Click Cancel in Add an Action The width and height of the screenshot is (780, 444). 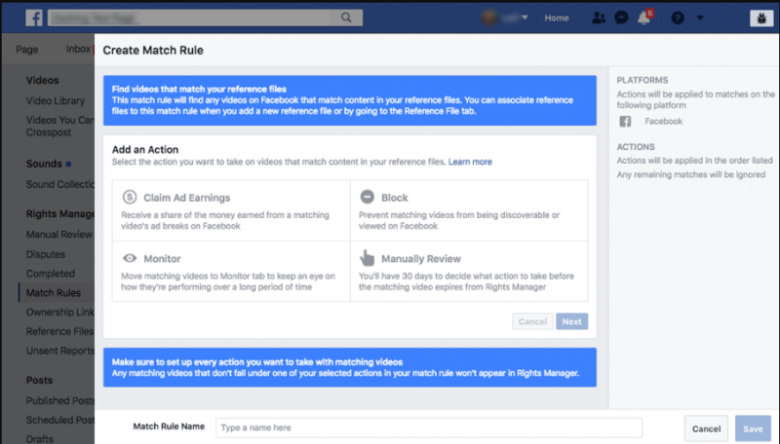coord(532,322)
